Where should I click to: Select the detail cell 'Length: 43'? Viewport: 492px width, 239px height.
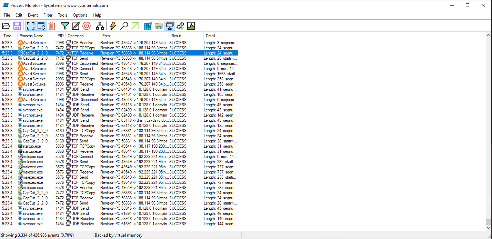[221, 110]
